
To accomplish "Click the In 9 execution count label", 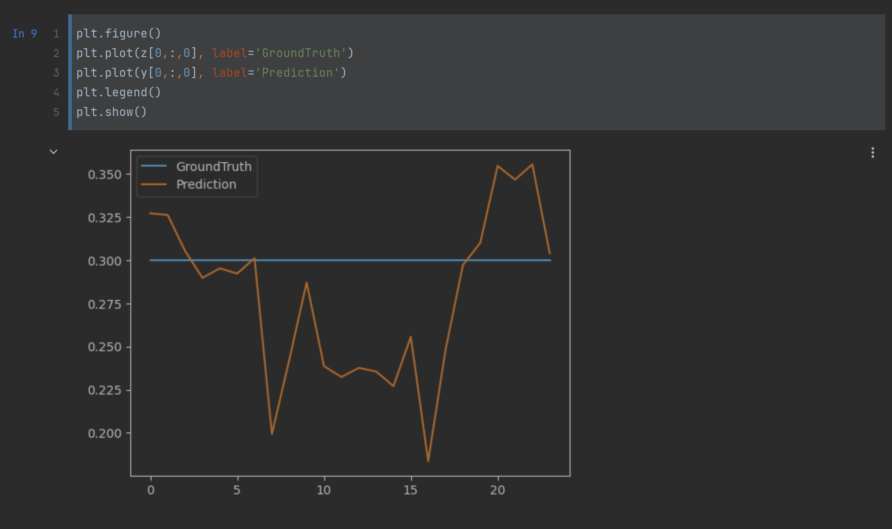I will [x=25, y=33].
